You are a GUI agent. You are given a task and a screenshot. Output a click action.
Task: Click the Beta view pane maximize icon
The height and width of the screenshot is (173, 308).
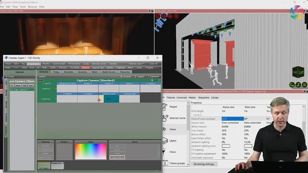[x=304, y=11]
